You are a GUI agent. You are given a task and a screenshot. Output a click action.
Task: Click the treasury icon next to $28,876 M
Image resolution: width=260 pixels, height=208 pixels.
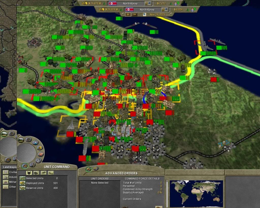point(85,3)
